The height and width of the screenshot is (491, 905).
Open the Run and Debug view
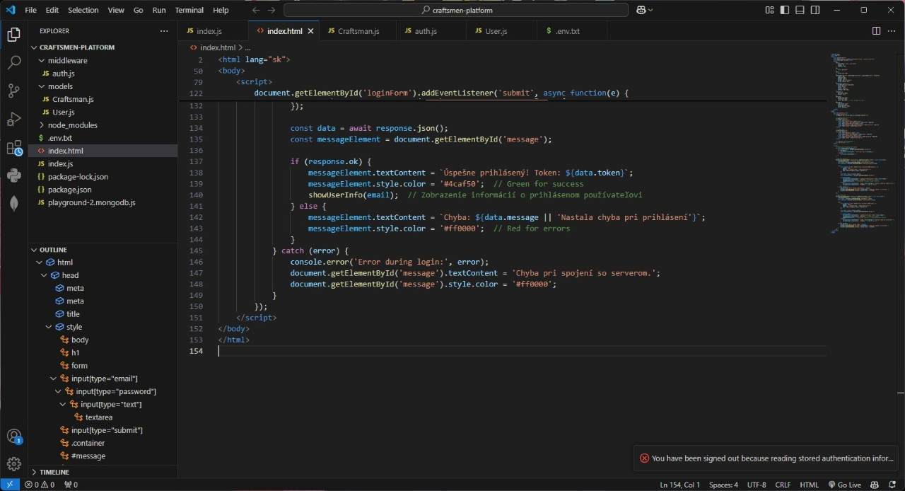point(14,119)
